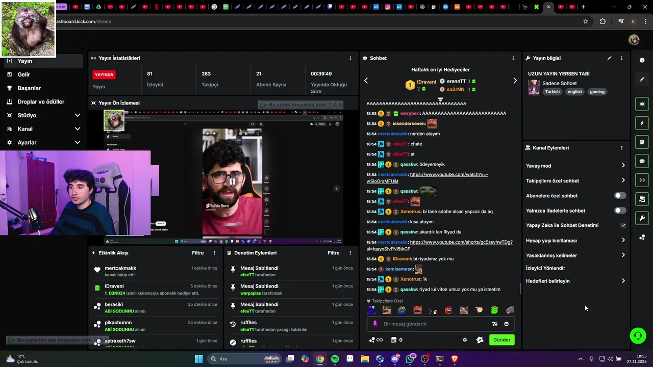Open Droplar ve ödüller in the sidebar
The image size is (653, 367).
[43, 102]
